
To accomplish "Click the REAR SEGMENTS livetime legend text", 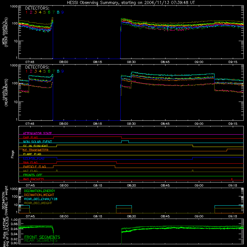I will (41, 241).
